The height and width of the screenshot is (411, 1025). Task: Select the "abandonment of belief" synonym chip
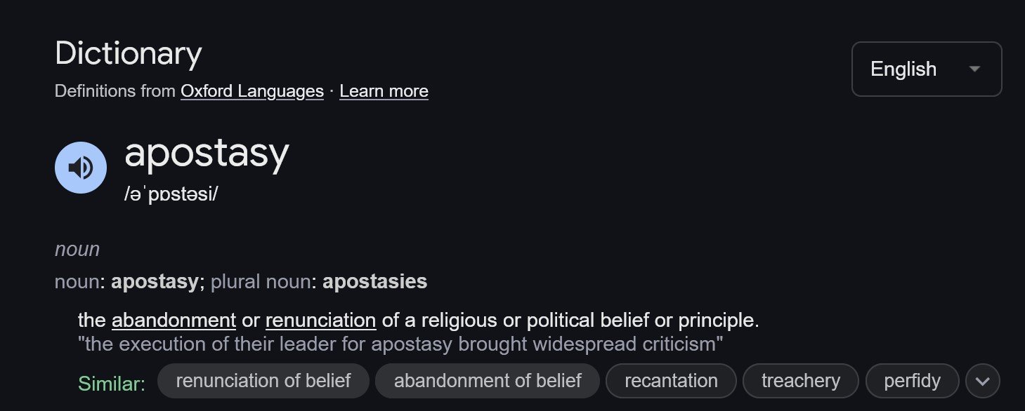(x=488, y=381)
